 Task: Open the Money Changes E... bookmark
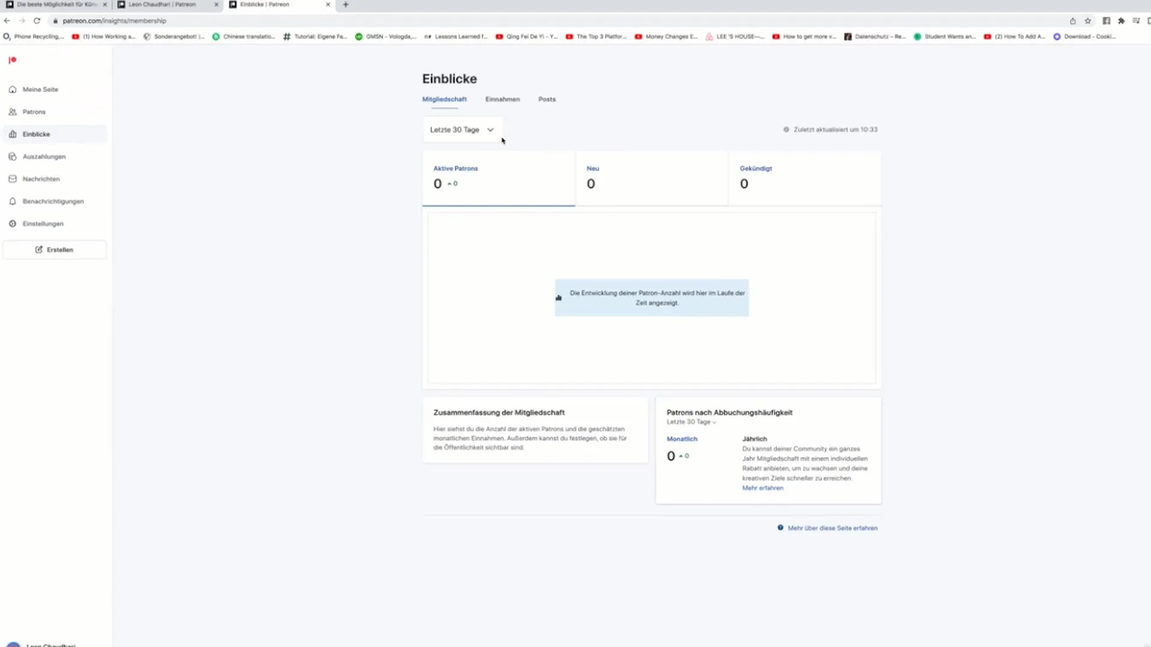pyautogui.click(x=667, y=37)
